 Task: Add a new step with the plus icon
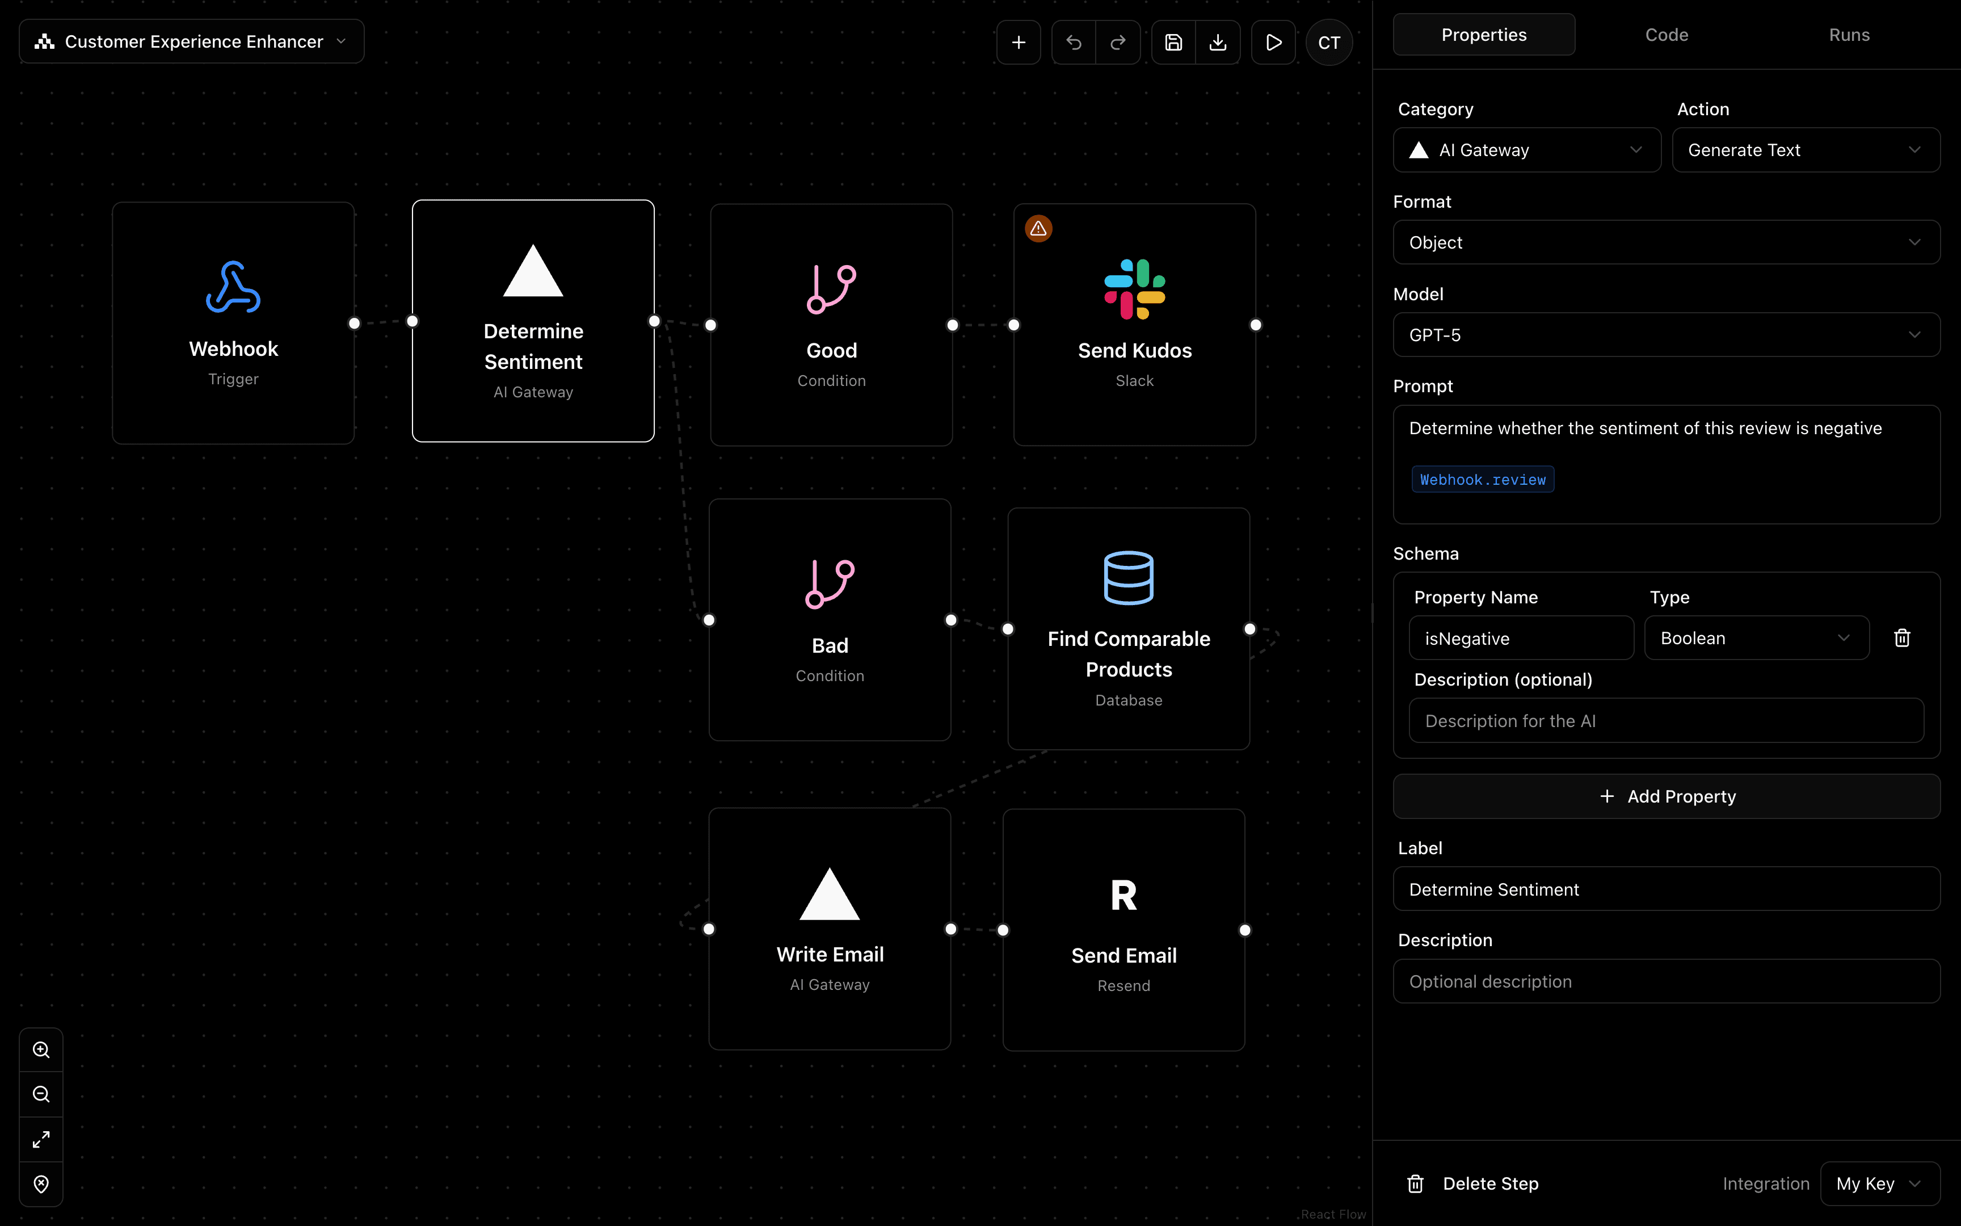pos(1019,42)
